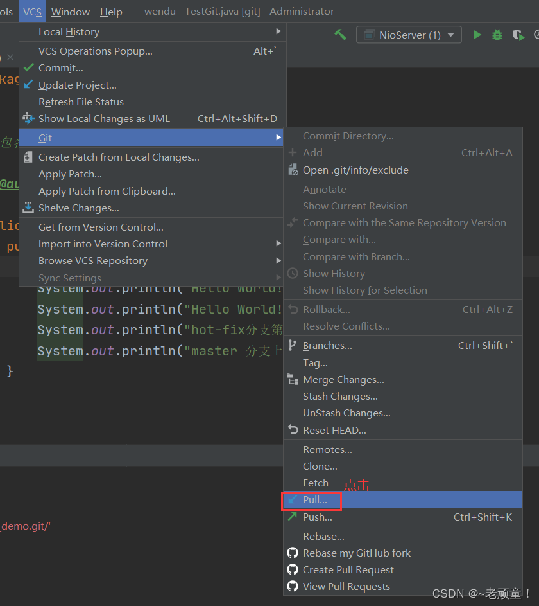The width and height of the screenshot is (539, 606).
Task: Start debugging with the green bug icon
Action: pyautogui.click(x=497, y=35)
